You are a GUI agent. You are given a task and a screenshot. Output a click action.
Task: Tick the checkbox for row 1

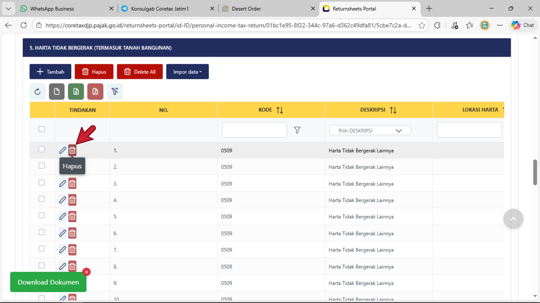click(x=42, y=149)
